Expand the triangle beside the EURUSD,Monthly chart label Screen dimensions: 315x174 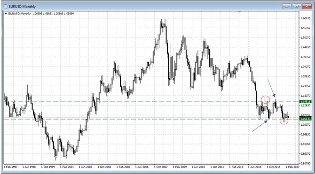(x=6, y=14)
